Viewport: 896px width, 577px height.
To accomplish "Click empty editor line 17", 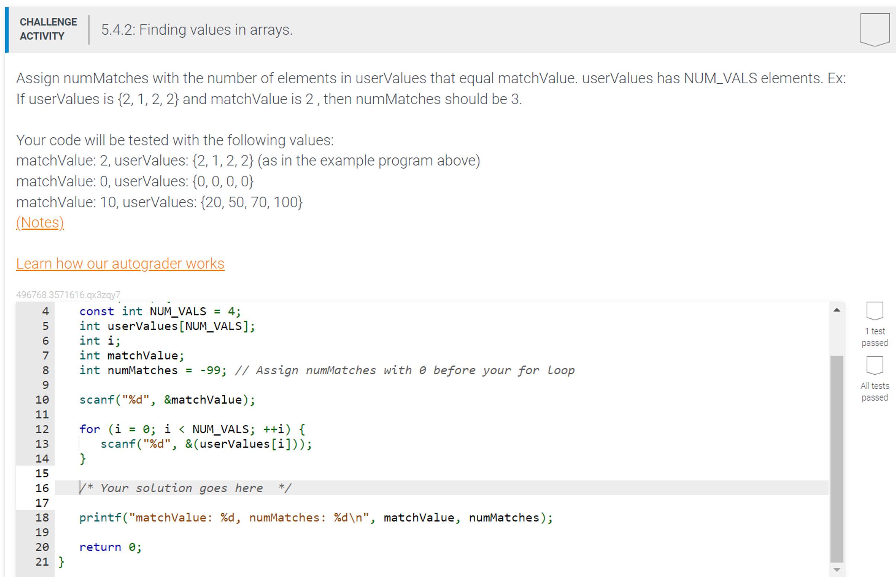I will pyautogui.click(x=441, y=503).
